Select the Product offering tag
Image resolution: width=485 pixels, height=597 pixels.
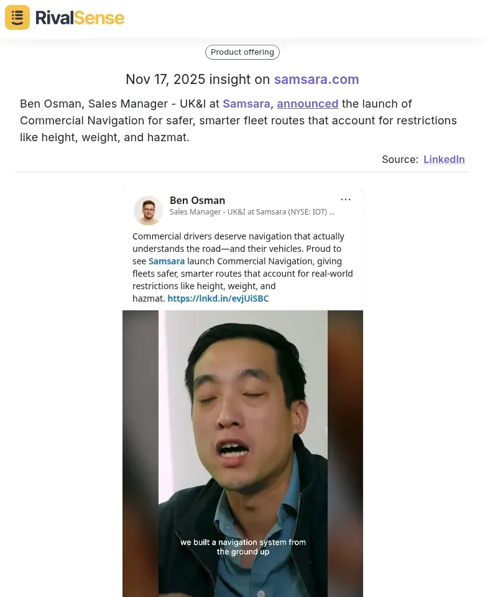(x=242, y=52)
